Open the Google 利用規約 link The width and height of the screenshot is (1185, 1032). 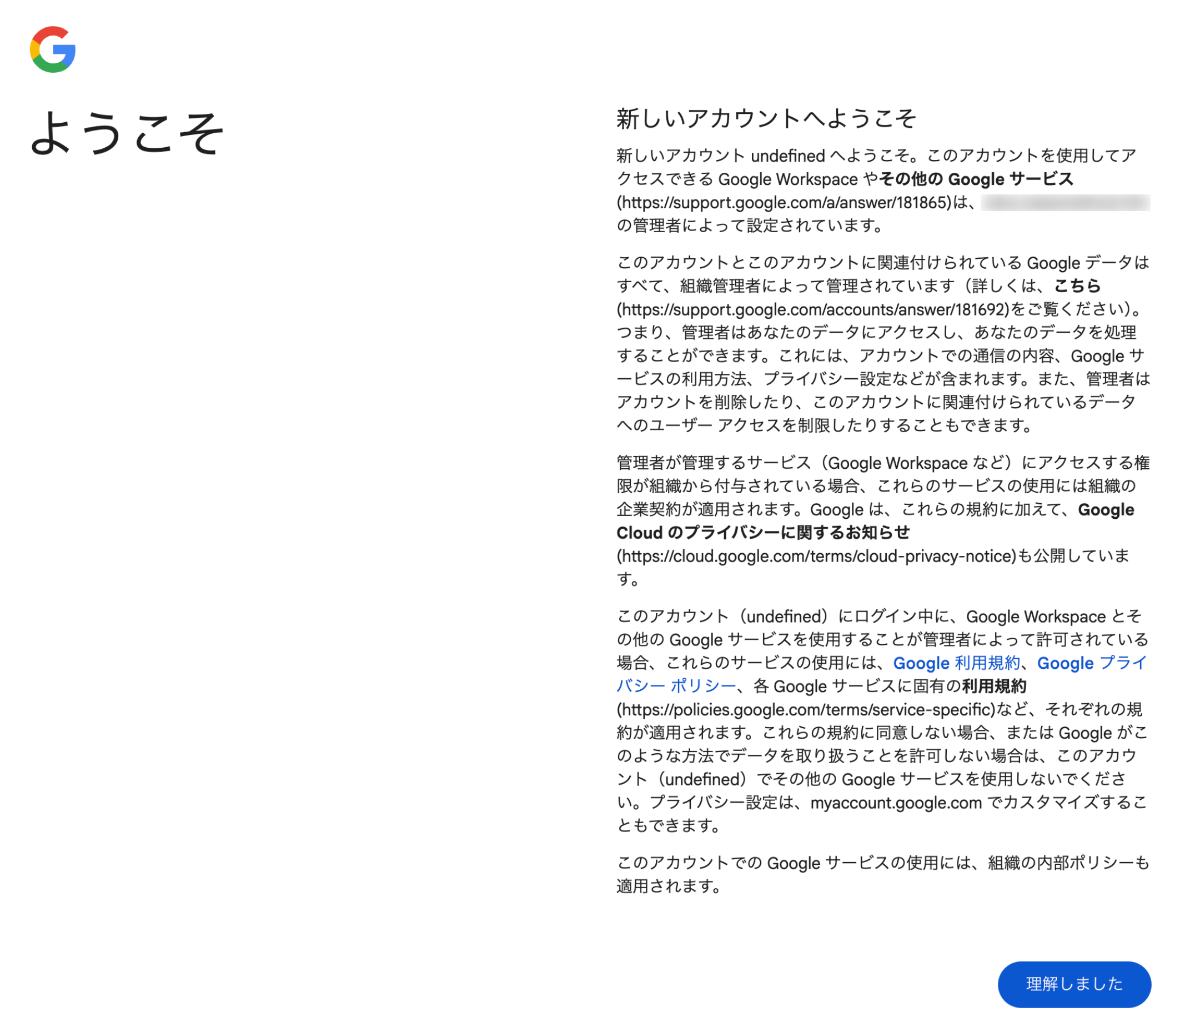coord(955,663)
